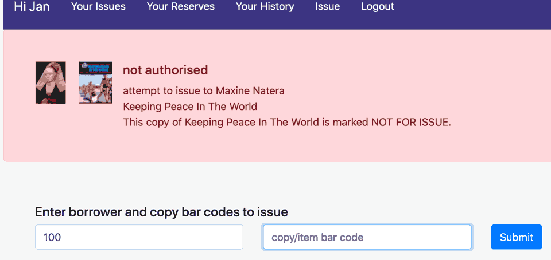This screenshot has width=551, height=260.
Task: Click the borrower photo of Maxine Natera
Action: coord(51,82)
